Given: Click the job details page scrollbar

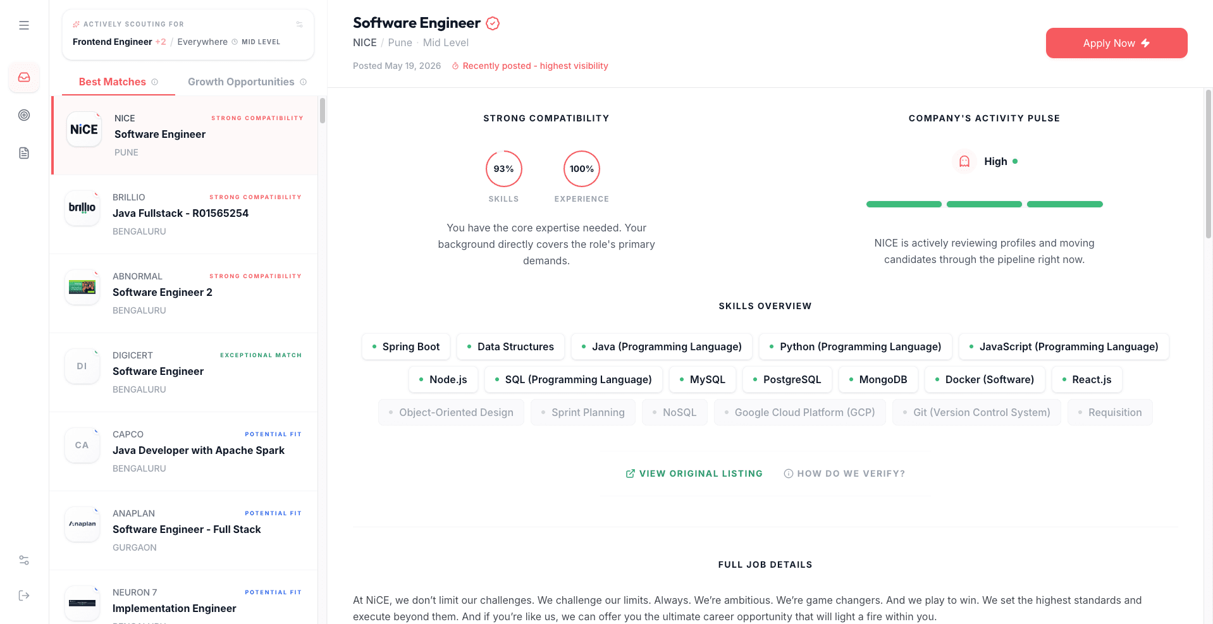Looking at the screenshot, I should (x=1209, y=164).
